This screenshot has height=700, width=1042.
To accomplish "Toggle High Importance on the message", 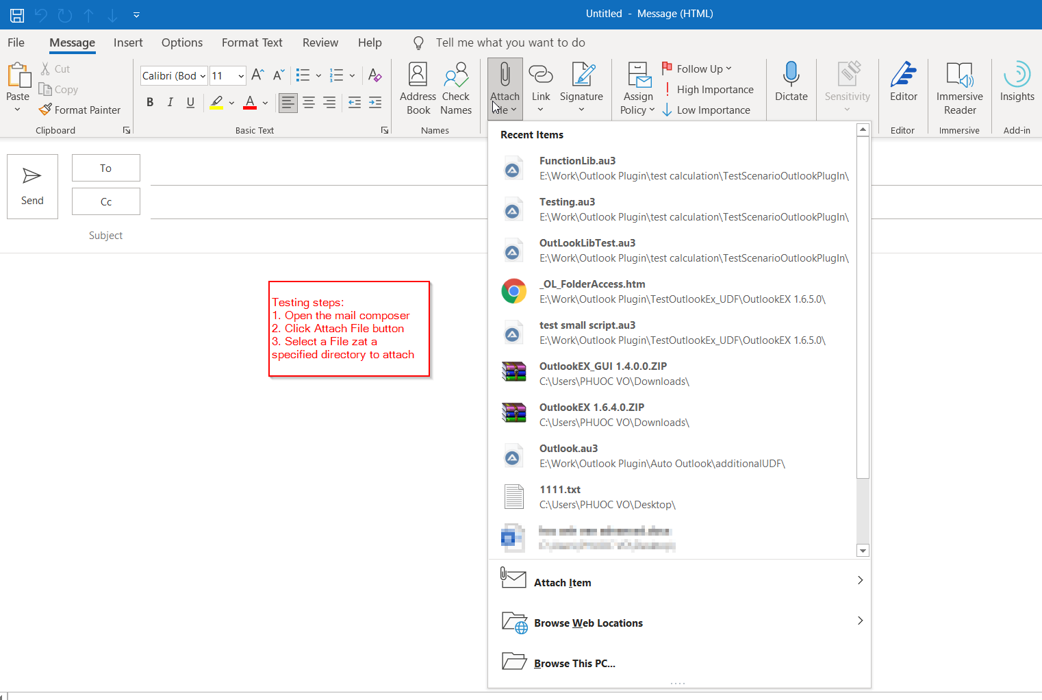I will click(x=708, y=89).
